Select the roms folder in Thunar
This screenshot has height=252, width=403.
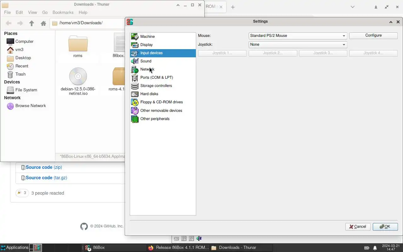78,47
